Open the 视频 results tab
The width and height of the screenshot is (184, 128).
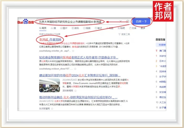87,28
